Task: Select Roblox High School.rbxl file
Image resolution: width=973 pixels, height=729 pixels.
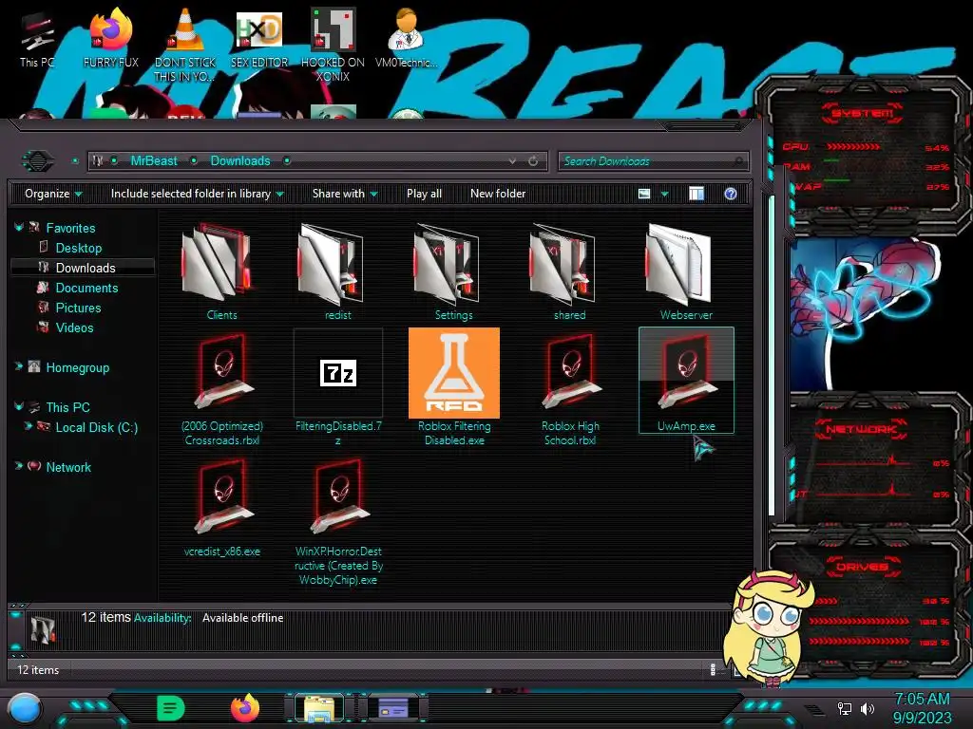Action: [570, 387]
